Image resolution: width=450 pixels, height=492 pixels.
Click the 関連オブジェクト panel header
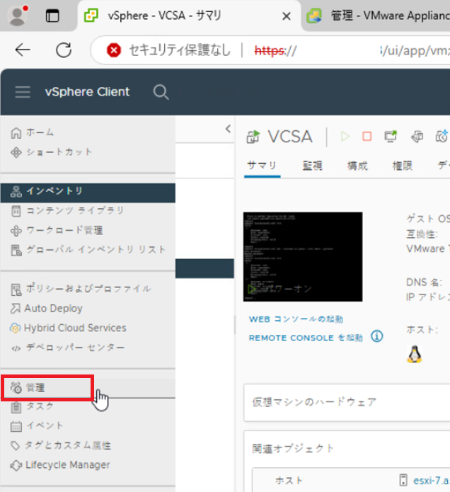(x=293, y=449)
